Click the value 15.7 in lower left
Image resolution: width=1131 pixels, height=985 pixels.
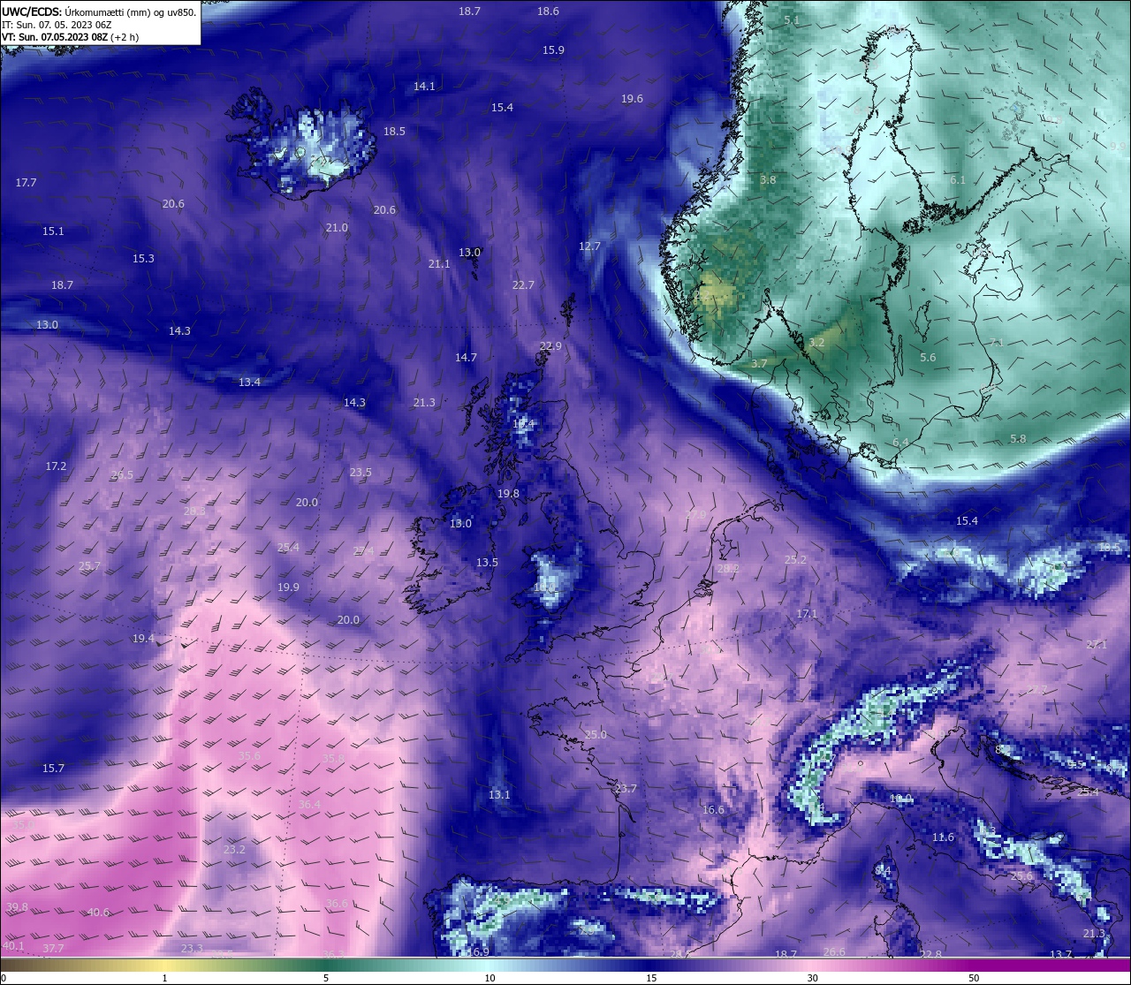click(x=53, y=769)
